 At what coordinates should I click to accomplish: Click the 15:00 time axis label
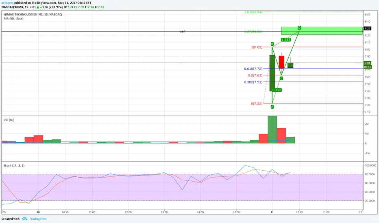pos(236,212)
